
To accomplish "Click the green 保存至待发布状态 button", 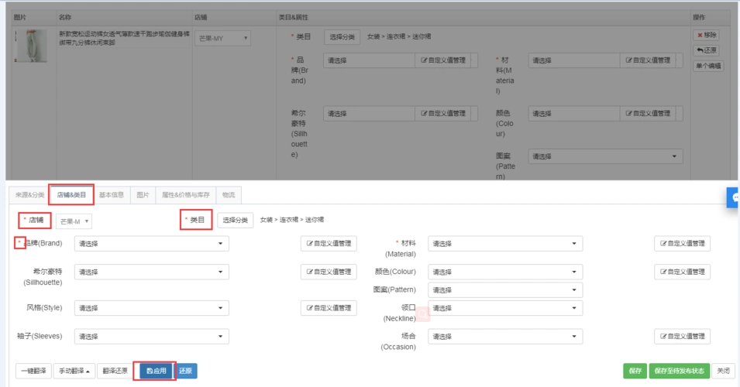I will pyautogui.click(x=678, y=371).
